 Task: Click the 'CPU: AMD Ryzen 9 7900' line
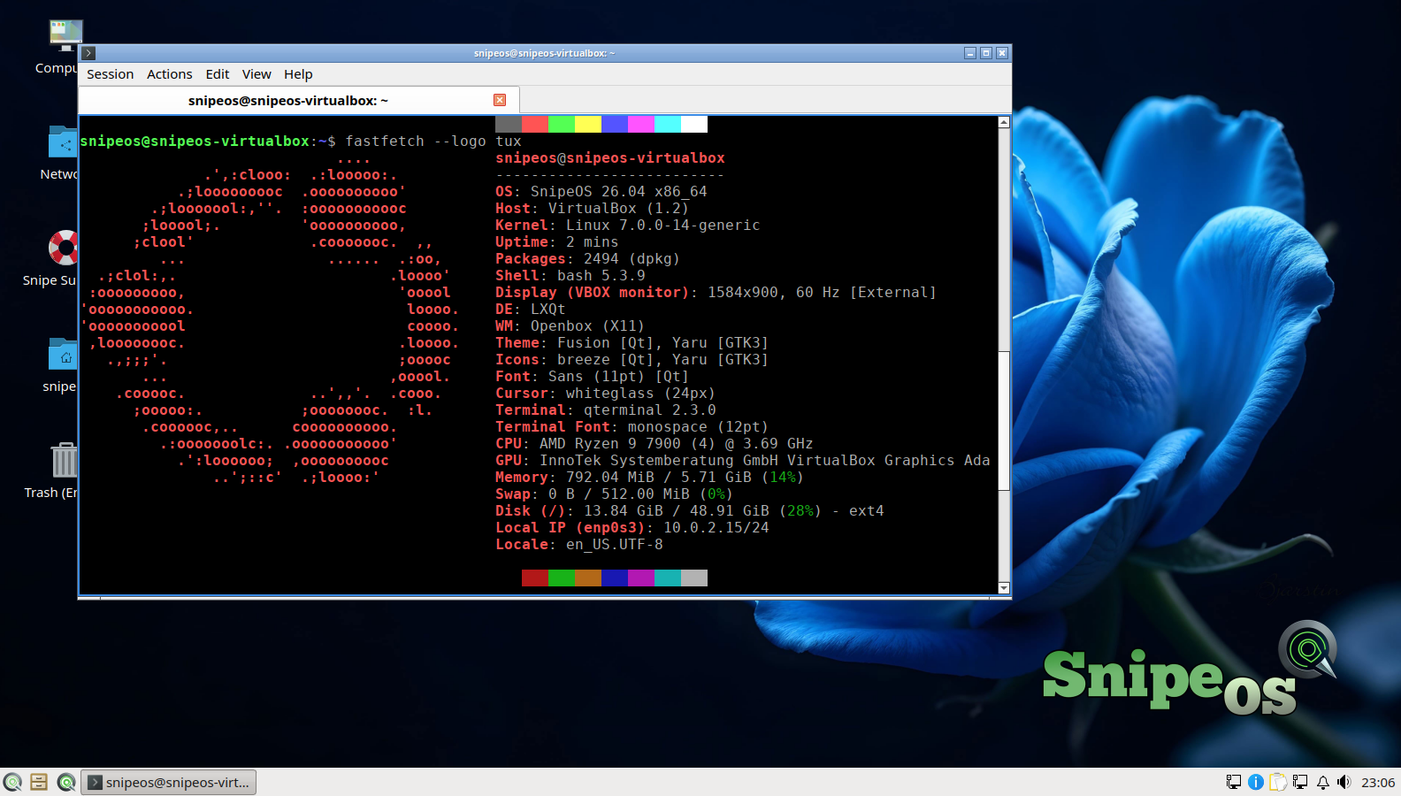tap(655, 444)
